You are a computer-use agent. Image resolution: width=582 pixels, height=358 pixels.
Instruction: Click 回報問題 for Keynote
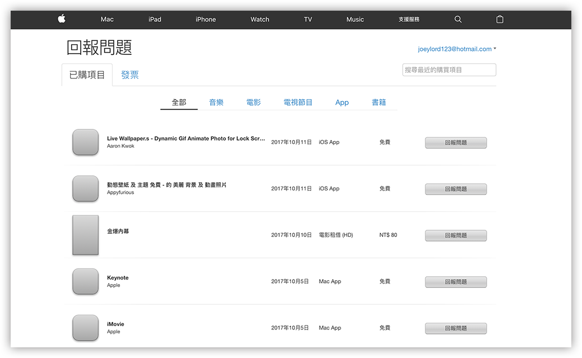pyautogui.click(x=456, y=282)
